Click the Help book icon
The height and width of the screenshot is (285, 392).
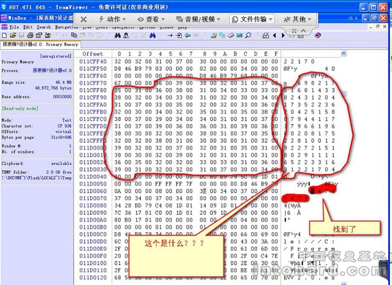click(318, 36)
